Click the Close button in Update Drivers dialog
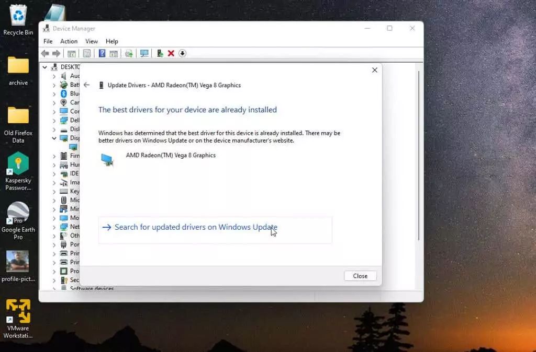The width and height of the screenshot is (536, 352). click(360, 276)
